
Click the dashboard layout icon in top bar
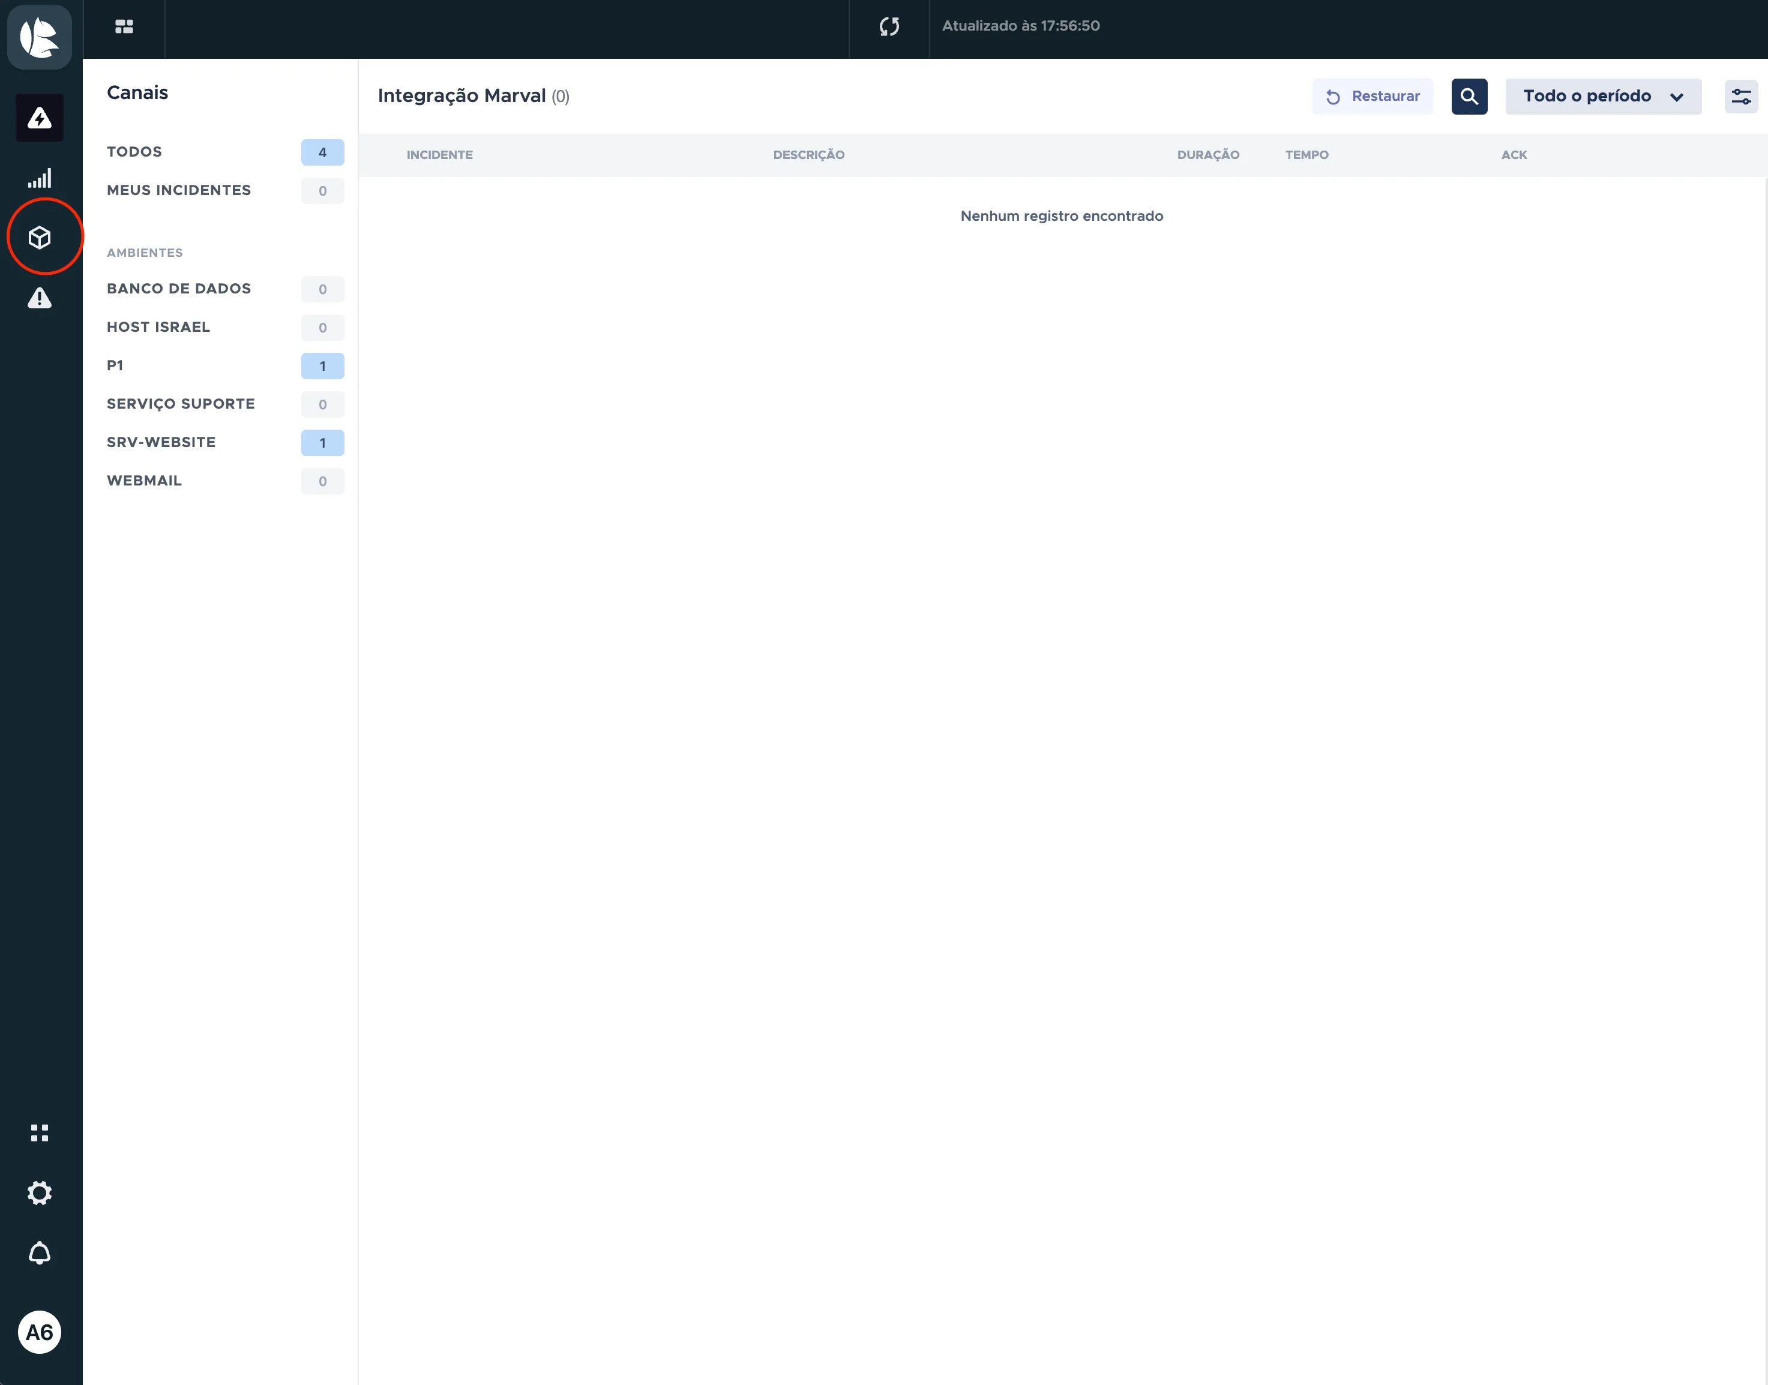[124, 27]
